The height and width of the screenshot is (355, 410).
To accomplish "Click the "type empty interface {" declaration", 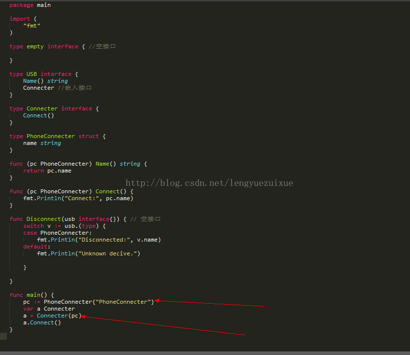I will coord(47,46).
